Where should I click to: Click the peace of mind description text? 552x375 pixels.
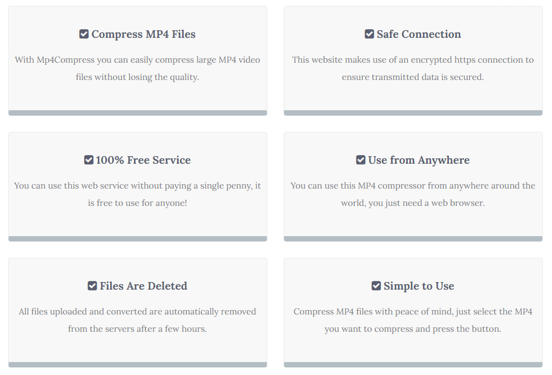coord(413,320)
